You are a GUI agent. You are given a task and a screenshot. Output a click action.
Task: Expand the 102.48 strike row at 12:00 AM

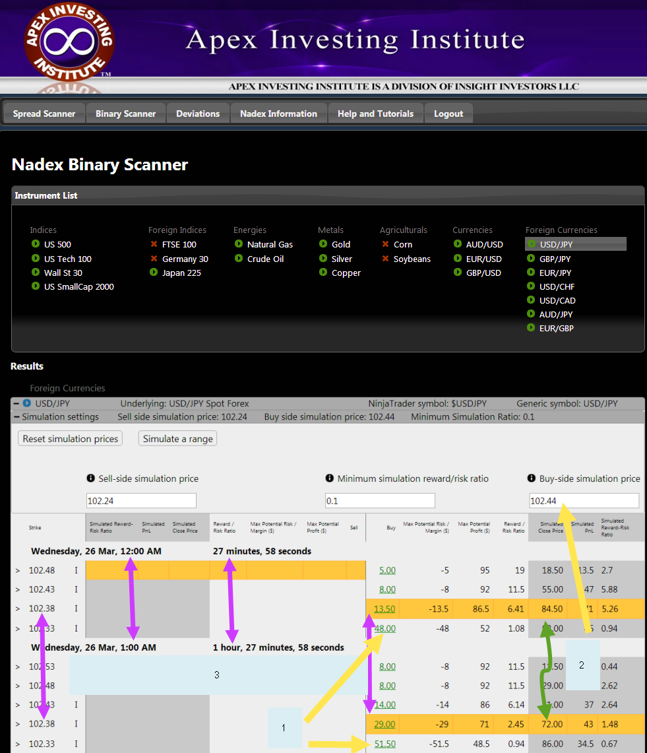[18, 570]
